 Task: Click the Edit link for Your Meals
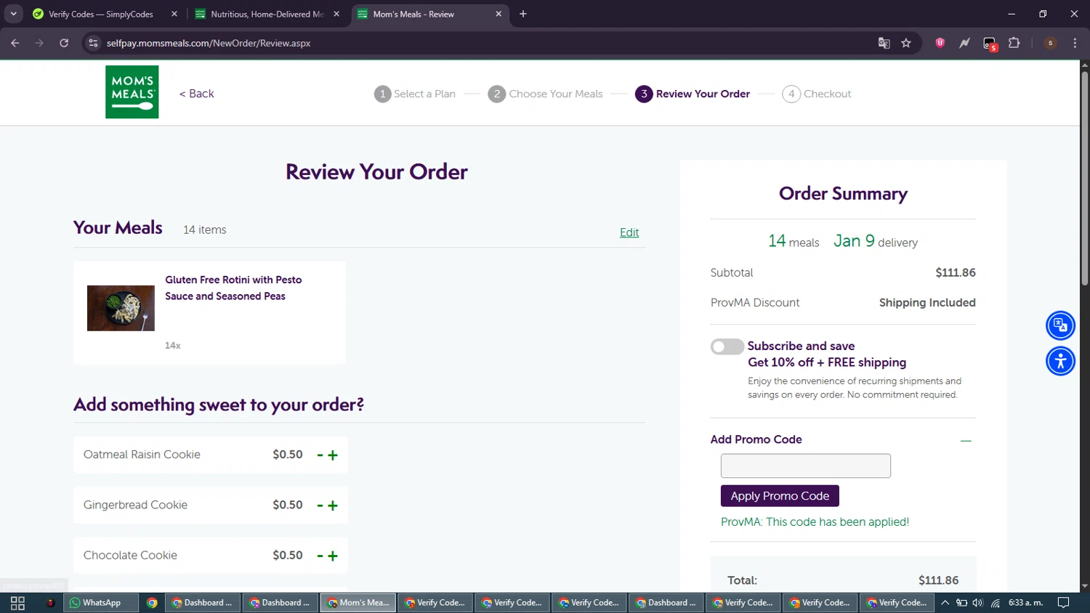[629, 232]
